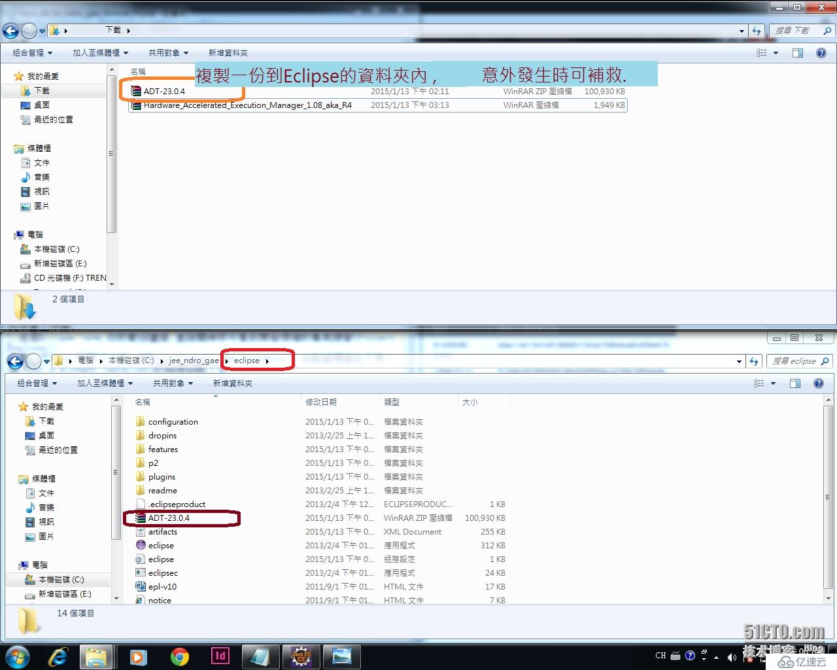837x670 pixels.
Task: Select 下載 in upper window favorites
Action: pos(42,91)
